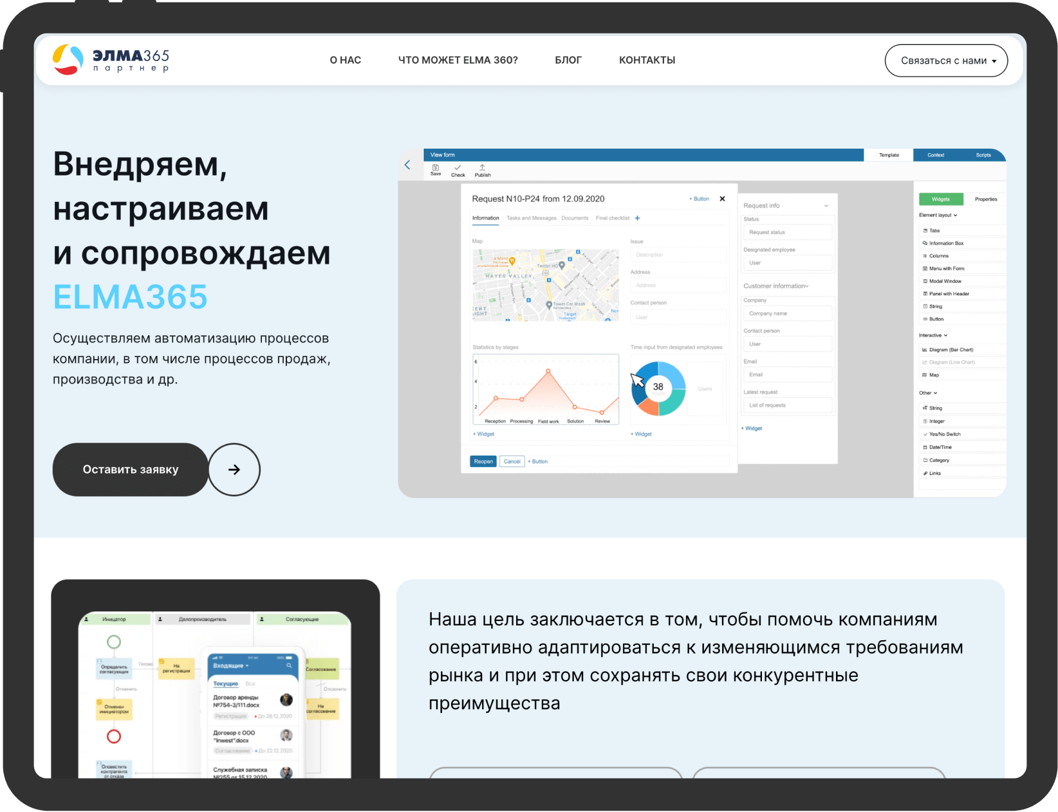Open the О НАС menu item

(346, 60)
